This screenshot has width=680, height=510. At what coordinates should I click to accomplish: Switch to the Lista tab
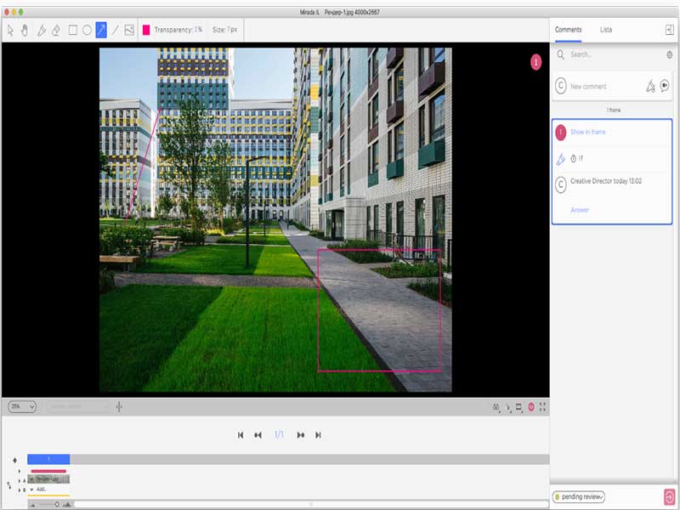coord(606,30)
